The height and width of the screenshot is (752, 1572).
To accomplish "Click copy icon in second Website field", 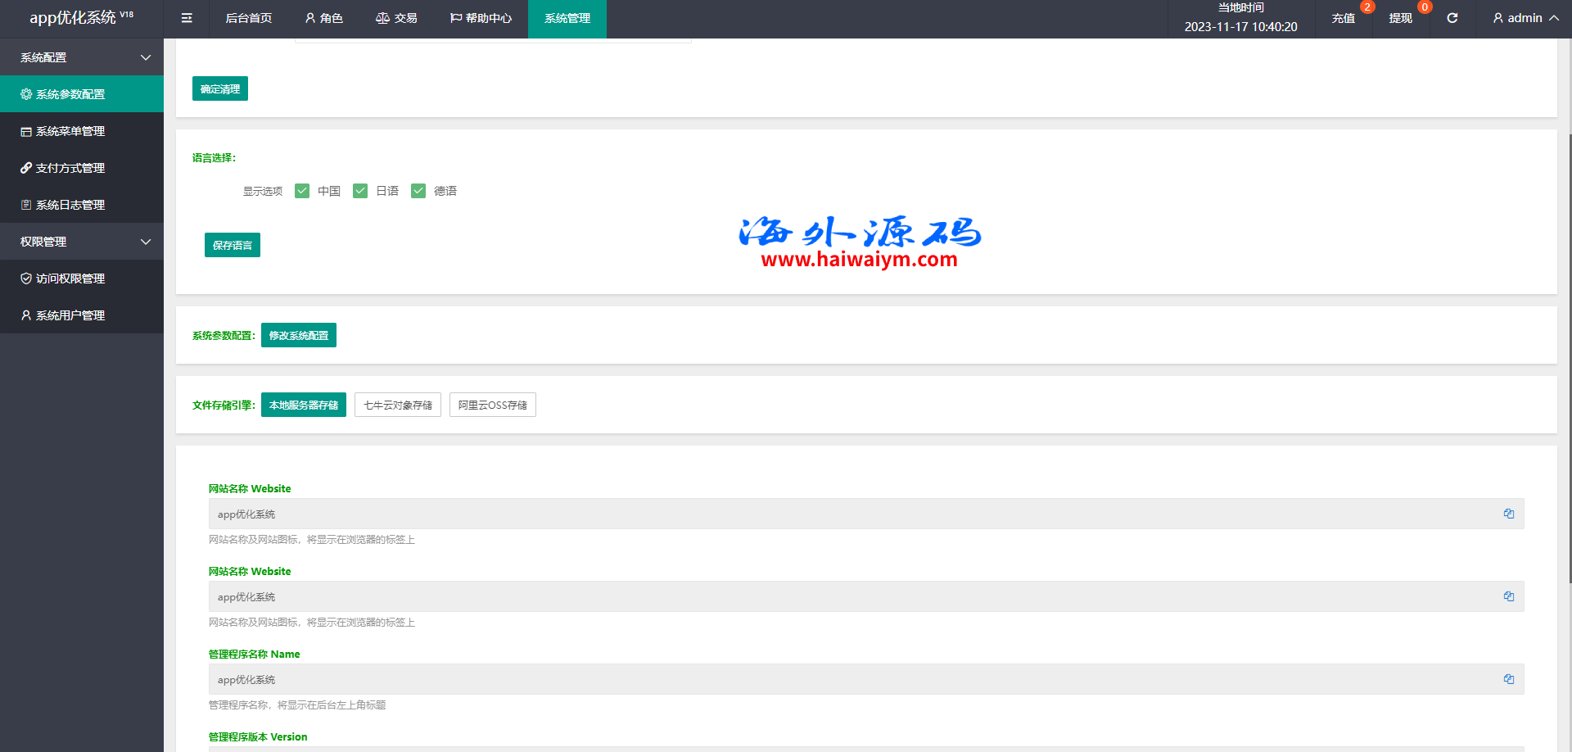I will [x=1508, y=596].
